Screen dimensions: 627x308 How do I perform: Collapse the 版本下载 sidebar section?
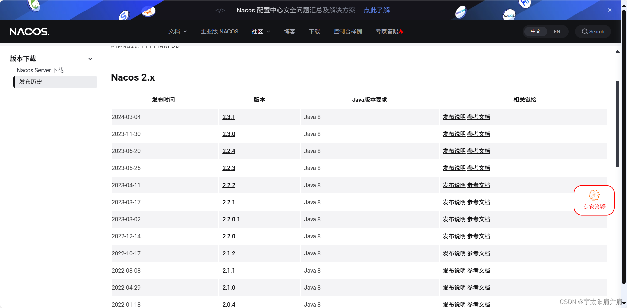[90, 59]
